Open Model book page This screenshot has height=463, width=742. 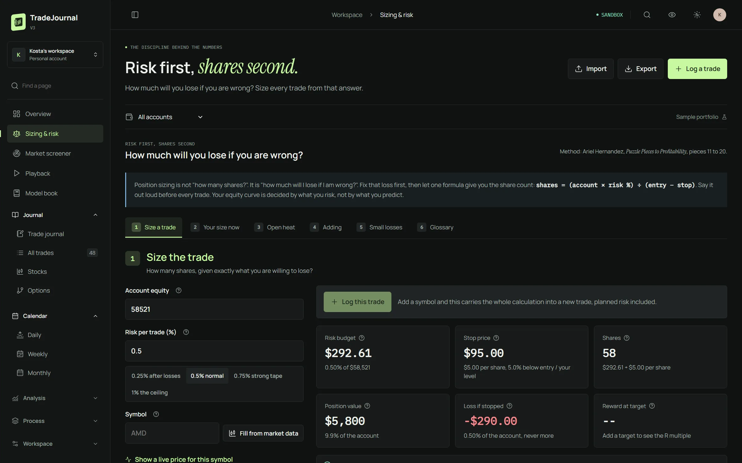click(x=55, y=193)
